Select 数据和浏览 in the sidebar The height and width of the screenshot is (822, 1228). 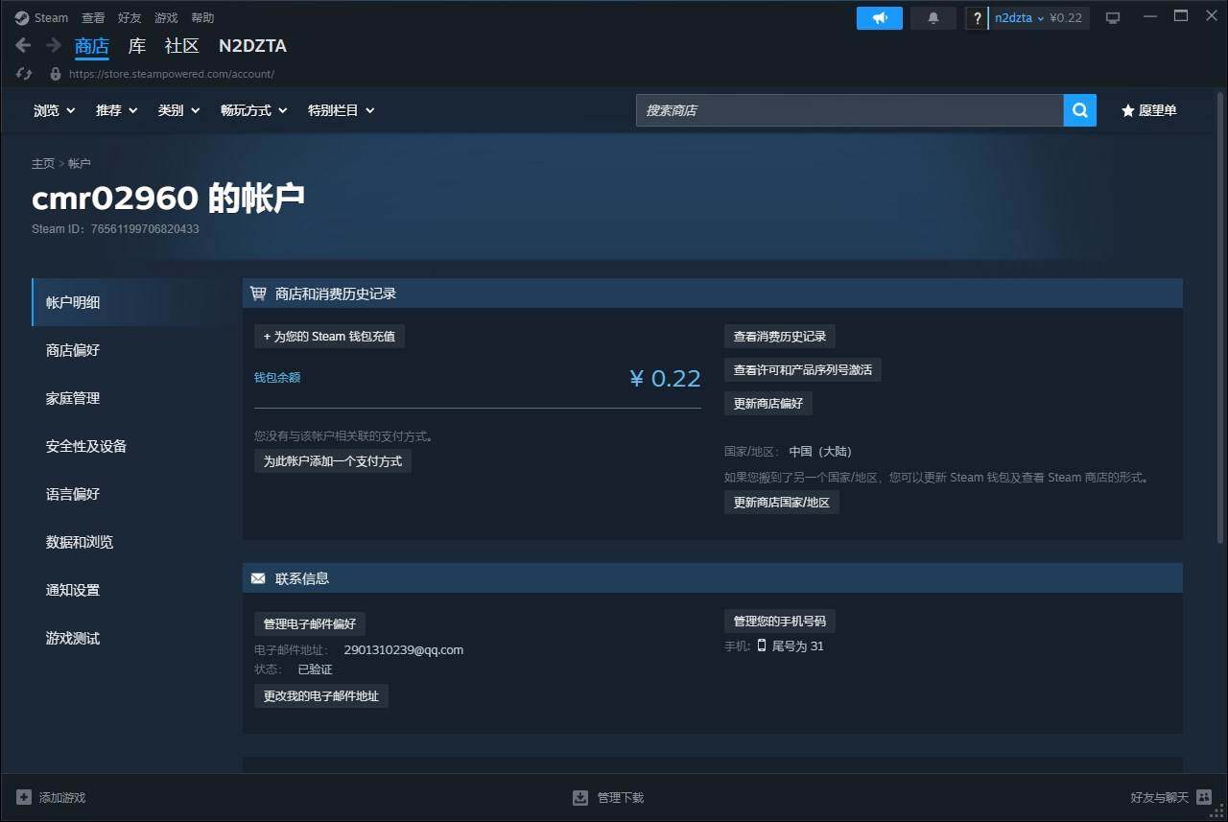coord(129,542)
